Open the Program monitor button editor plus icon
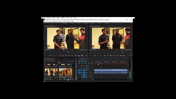This screenshot has width=176, height=99. [x=131, y=56]
